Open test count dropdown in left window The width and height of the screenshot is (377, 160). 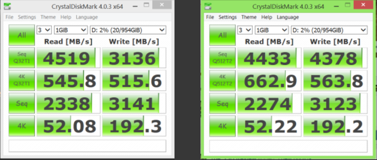44,30
